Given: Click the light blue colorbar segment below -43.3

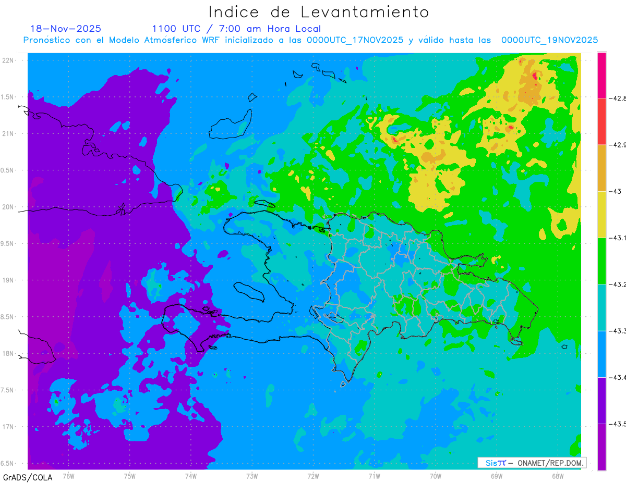Looking at the screenshot, I should pos(601,353).
